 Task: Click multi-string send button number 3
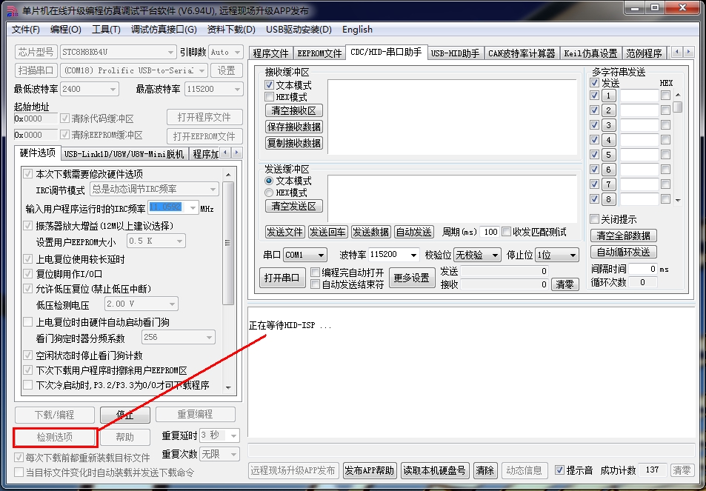[x=608, y=125]
